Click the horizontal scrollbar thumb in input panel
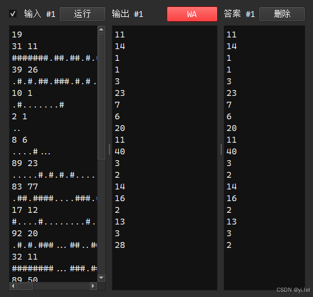The width and height of the screenshot is (313, 297). (25, 286)
